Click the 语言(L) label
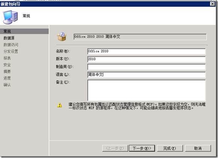 63,75
